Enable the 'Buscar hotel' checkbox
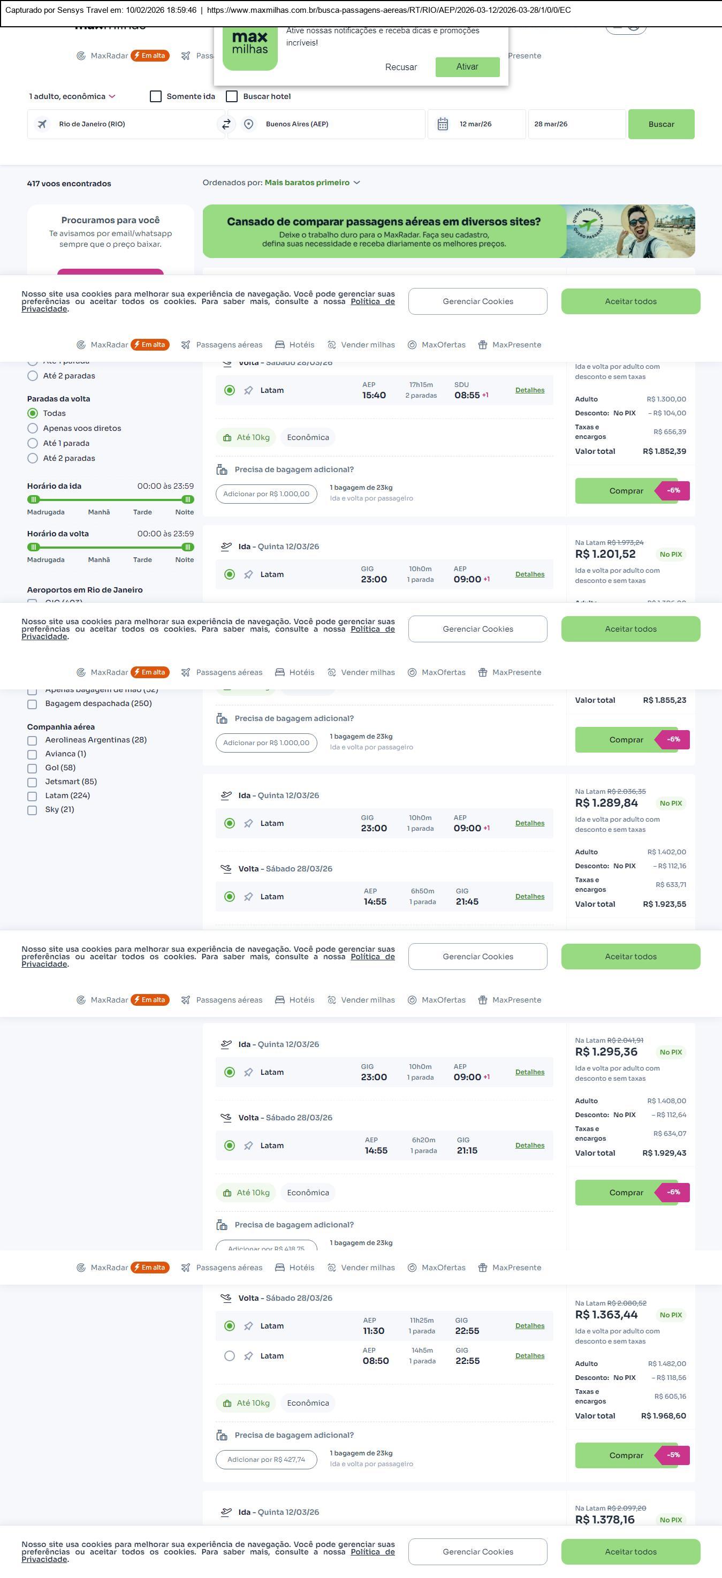Viewport: 722px width, 1578px height. (232, 97)
